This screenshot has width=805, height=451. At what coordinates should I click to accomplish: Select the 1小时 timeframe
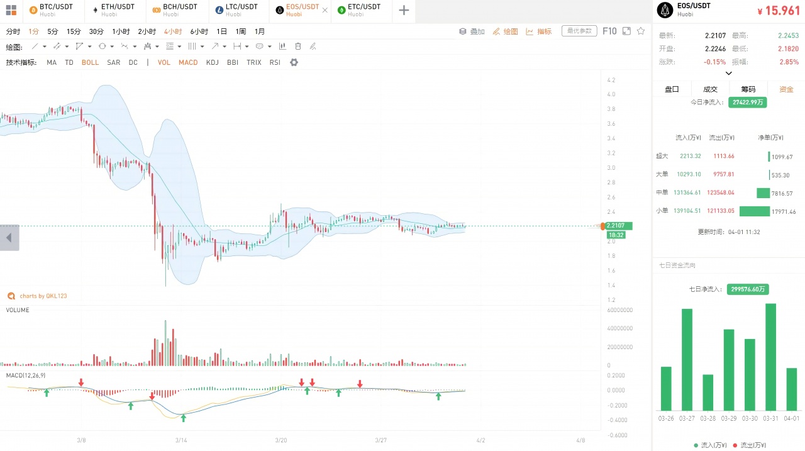tap(121, 31)
